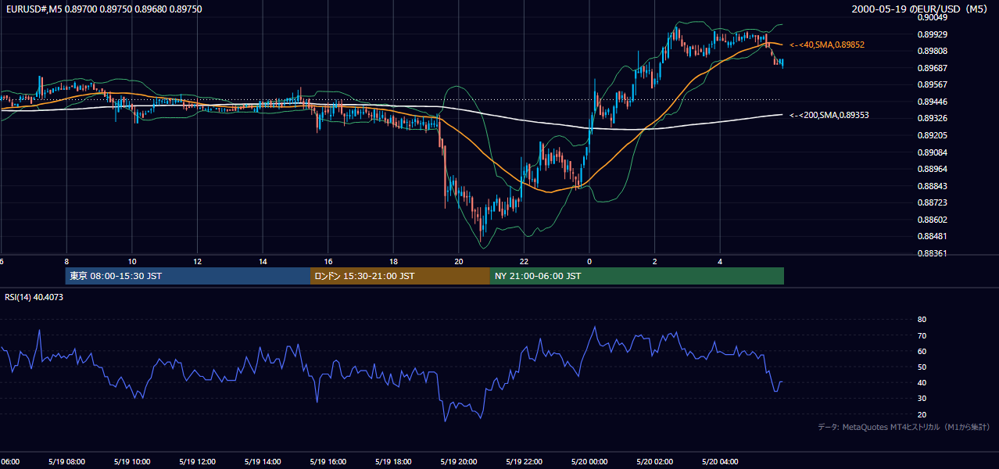Select the NY 21:00-06:00 JST session bar
This screenshot has width=999, height=469.
(x=637, y=276)
